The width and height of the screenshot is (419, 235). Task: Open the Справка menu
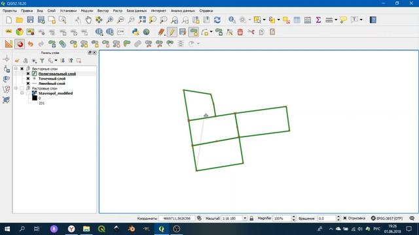206,10
